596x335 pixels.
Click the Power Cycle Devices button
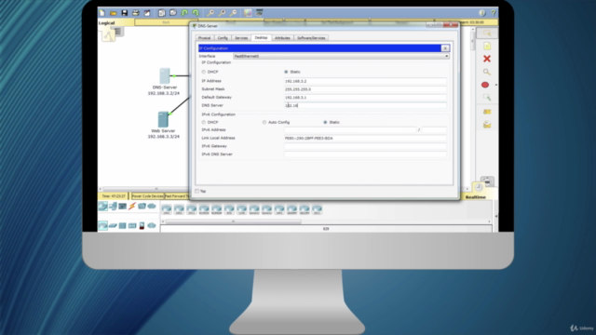(x=147, y=196)
